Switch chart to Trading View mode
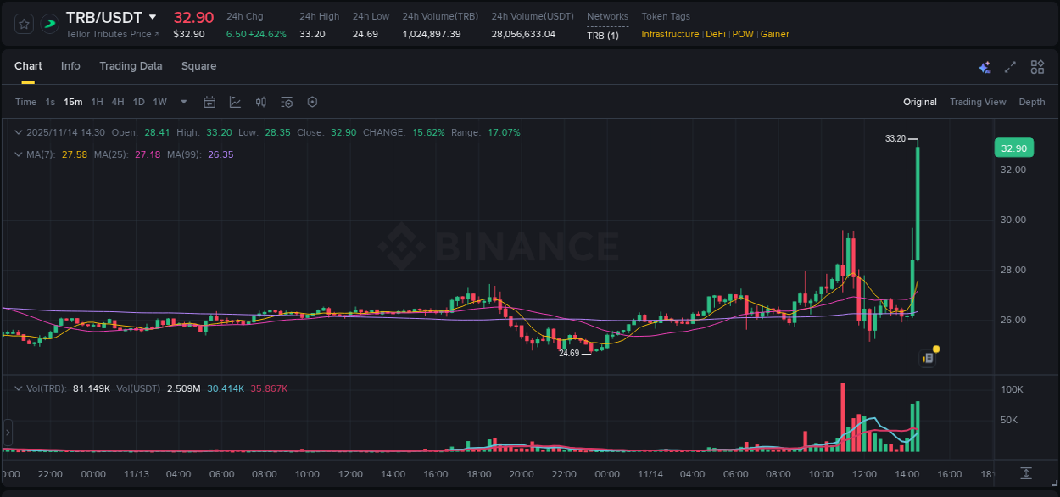This screenshot has height=497, width=1060. pos(978,102)
